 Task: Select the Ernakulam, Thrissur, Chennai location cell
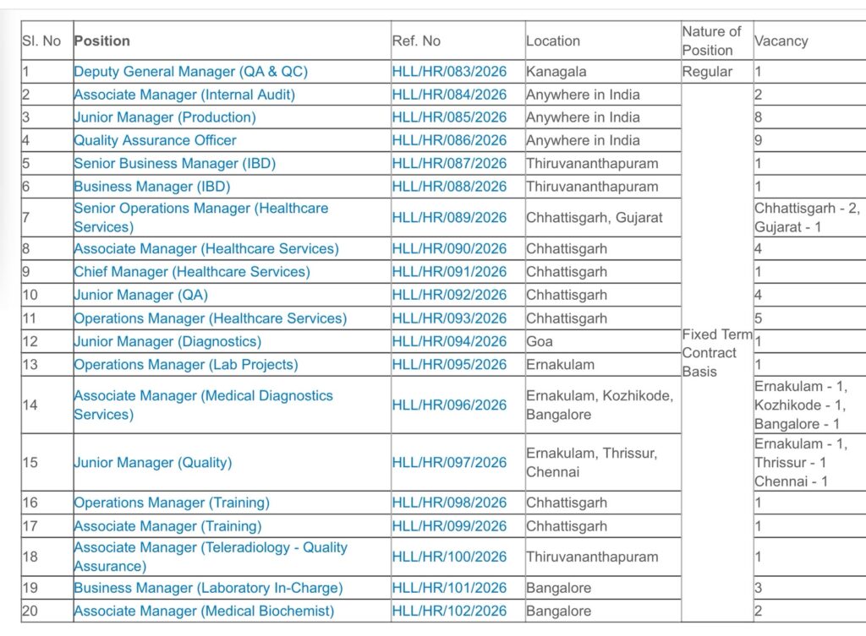pyautogui.click(x=603, y=462)
